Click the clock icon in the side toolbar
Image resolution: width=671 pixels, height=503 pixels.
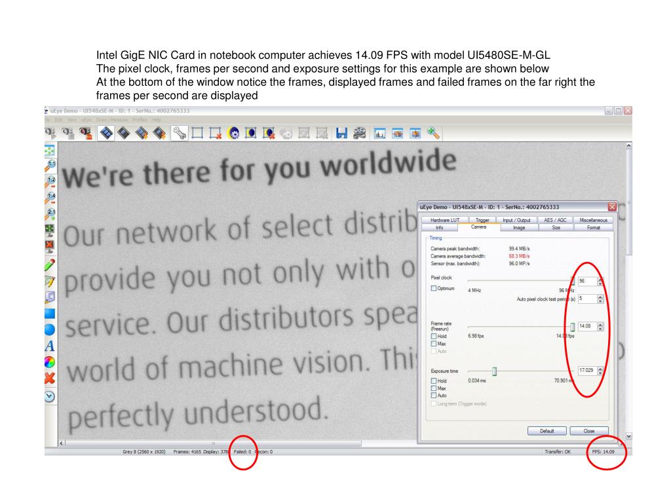[50, 397]
